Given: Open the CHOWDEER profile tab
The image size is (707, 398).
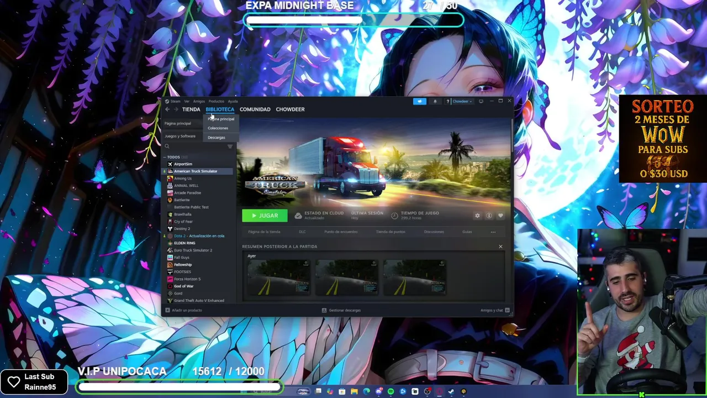Looking at the screenshot, I should 291,109.
